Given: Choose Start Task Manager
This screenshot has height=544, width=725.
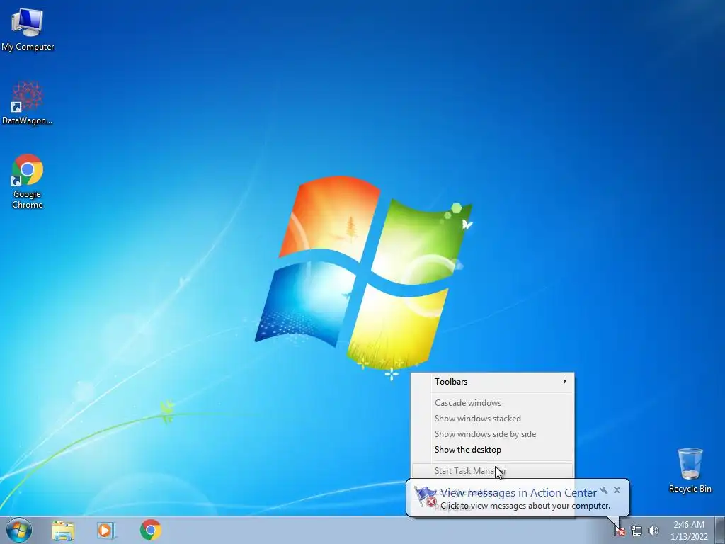Looking at the screenshot, I should click(493, 471).
